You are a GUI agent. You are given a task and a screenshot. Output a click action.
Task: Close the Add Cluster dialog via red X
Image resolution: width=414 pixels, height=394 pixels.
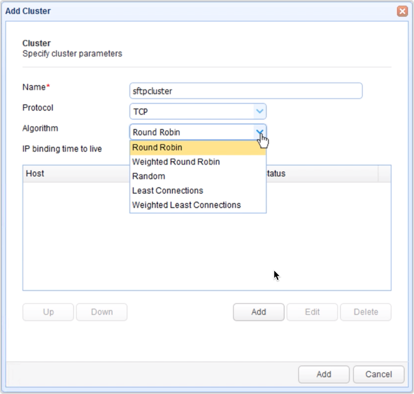402,11
